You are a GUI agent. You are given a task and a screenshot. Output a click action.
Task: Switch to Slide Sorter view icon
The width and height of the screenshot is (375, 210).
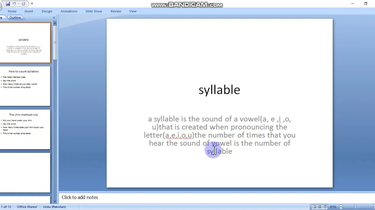[x=320, y=207]
